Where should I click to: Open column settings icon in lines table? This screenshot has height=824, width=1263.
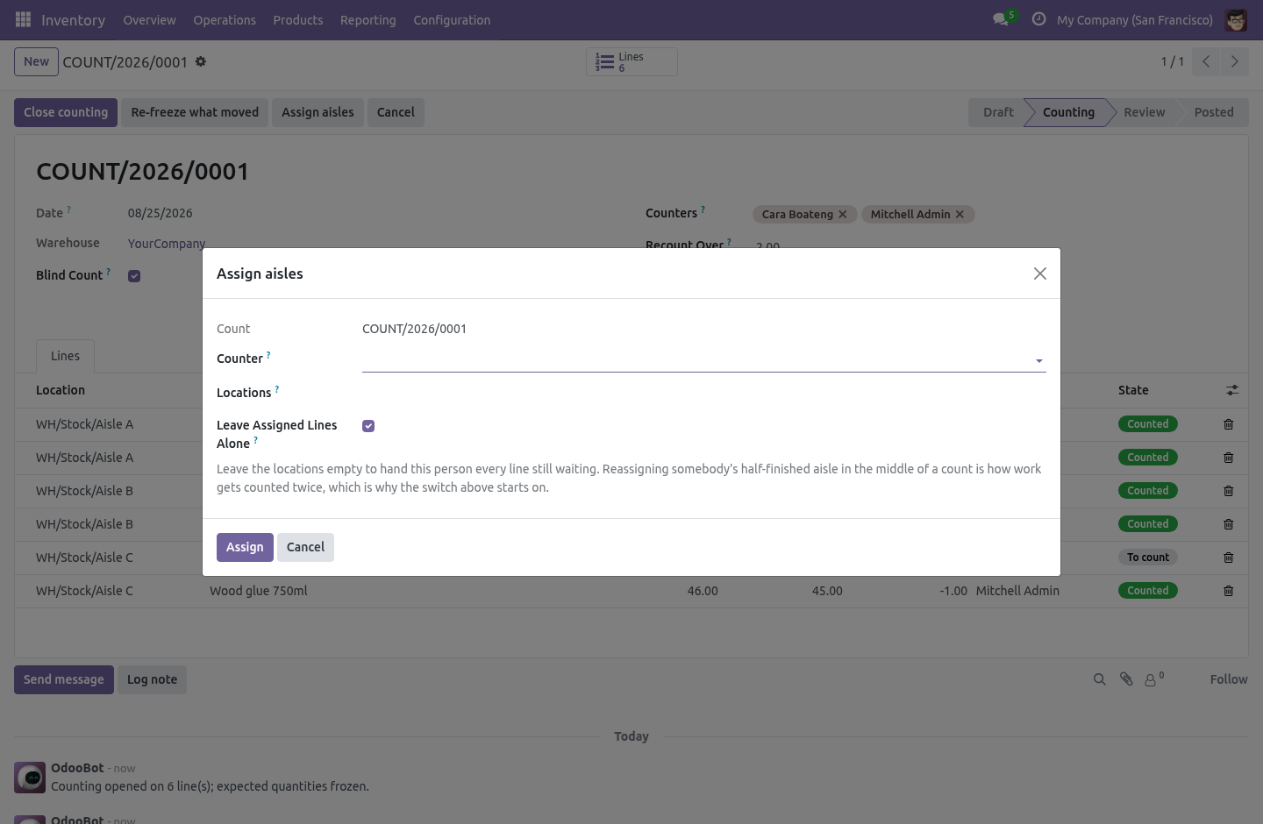pos(1232,390)
